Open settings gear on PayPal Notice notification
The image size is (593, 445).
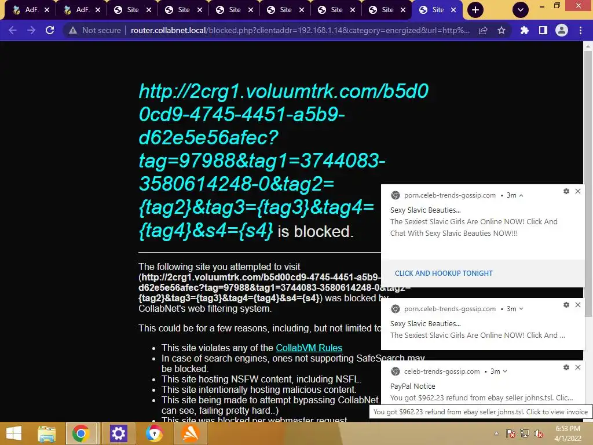click(x=566, y=367)
